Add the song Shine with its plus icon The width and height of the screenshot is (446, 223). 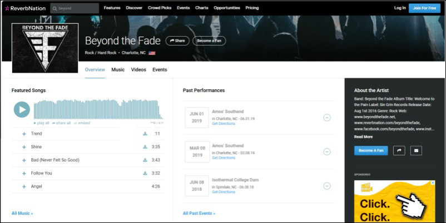pyautogui.click(x=24, y=147)
